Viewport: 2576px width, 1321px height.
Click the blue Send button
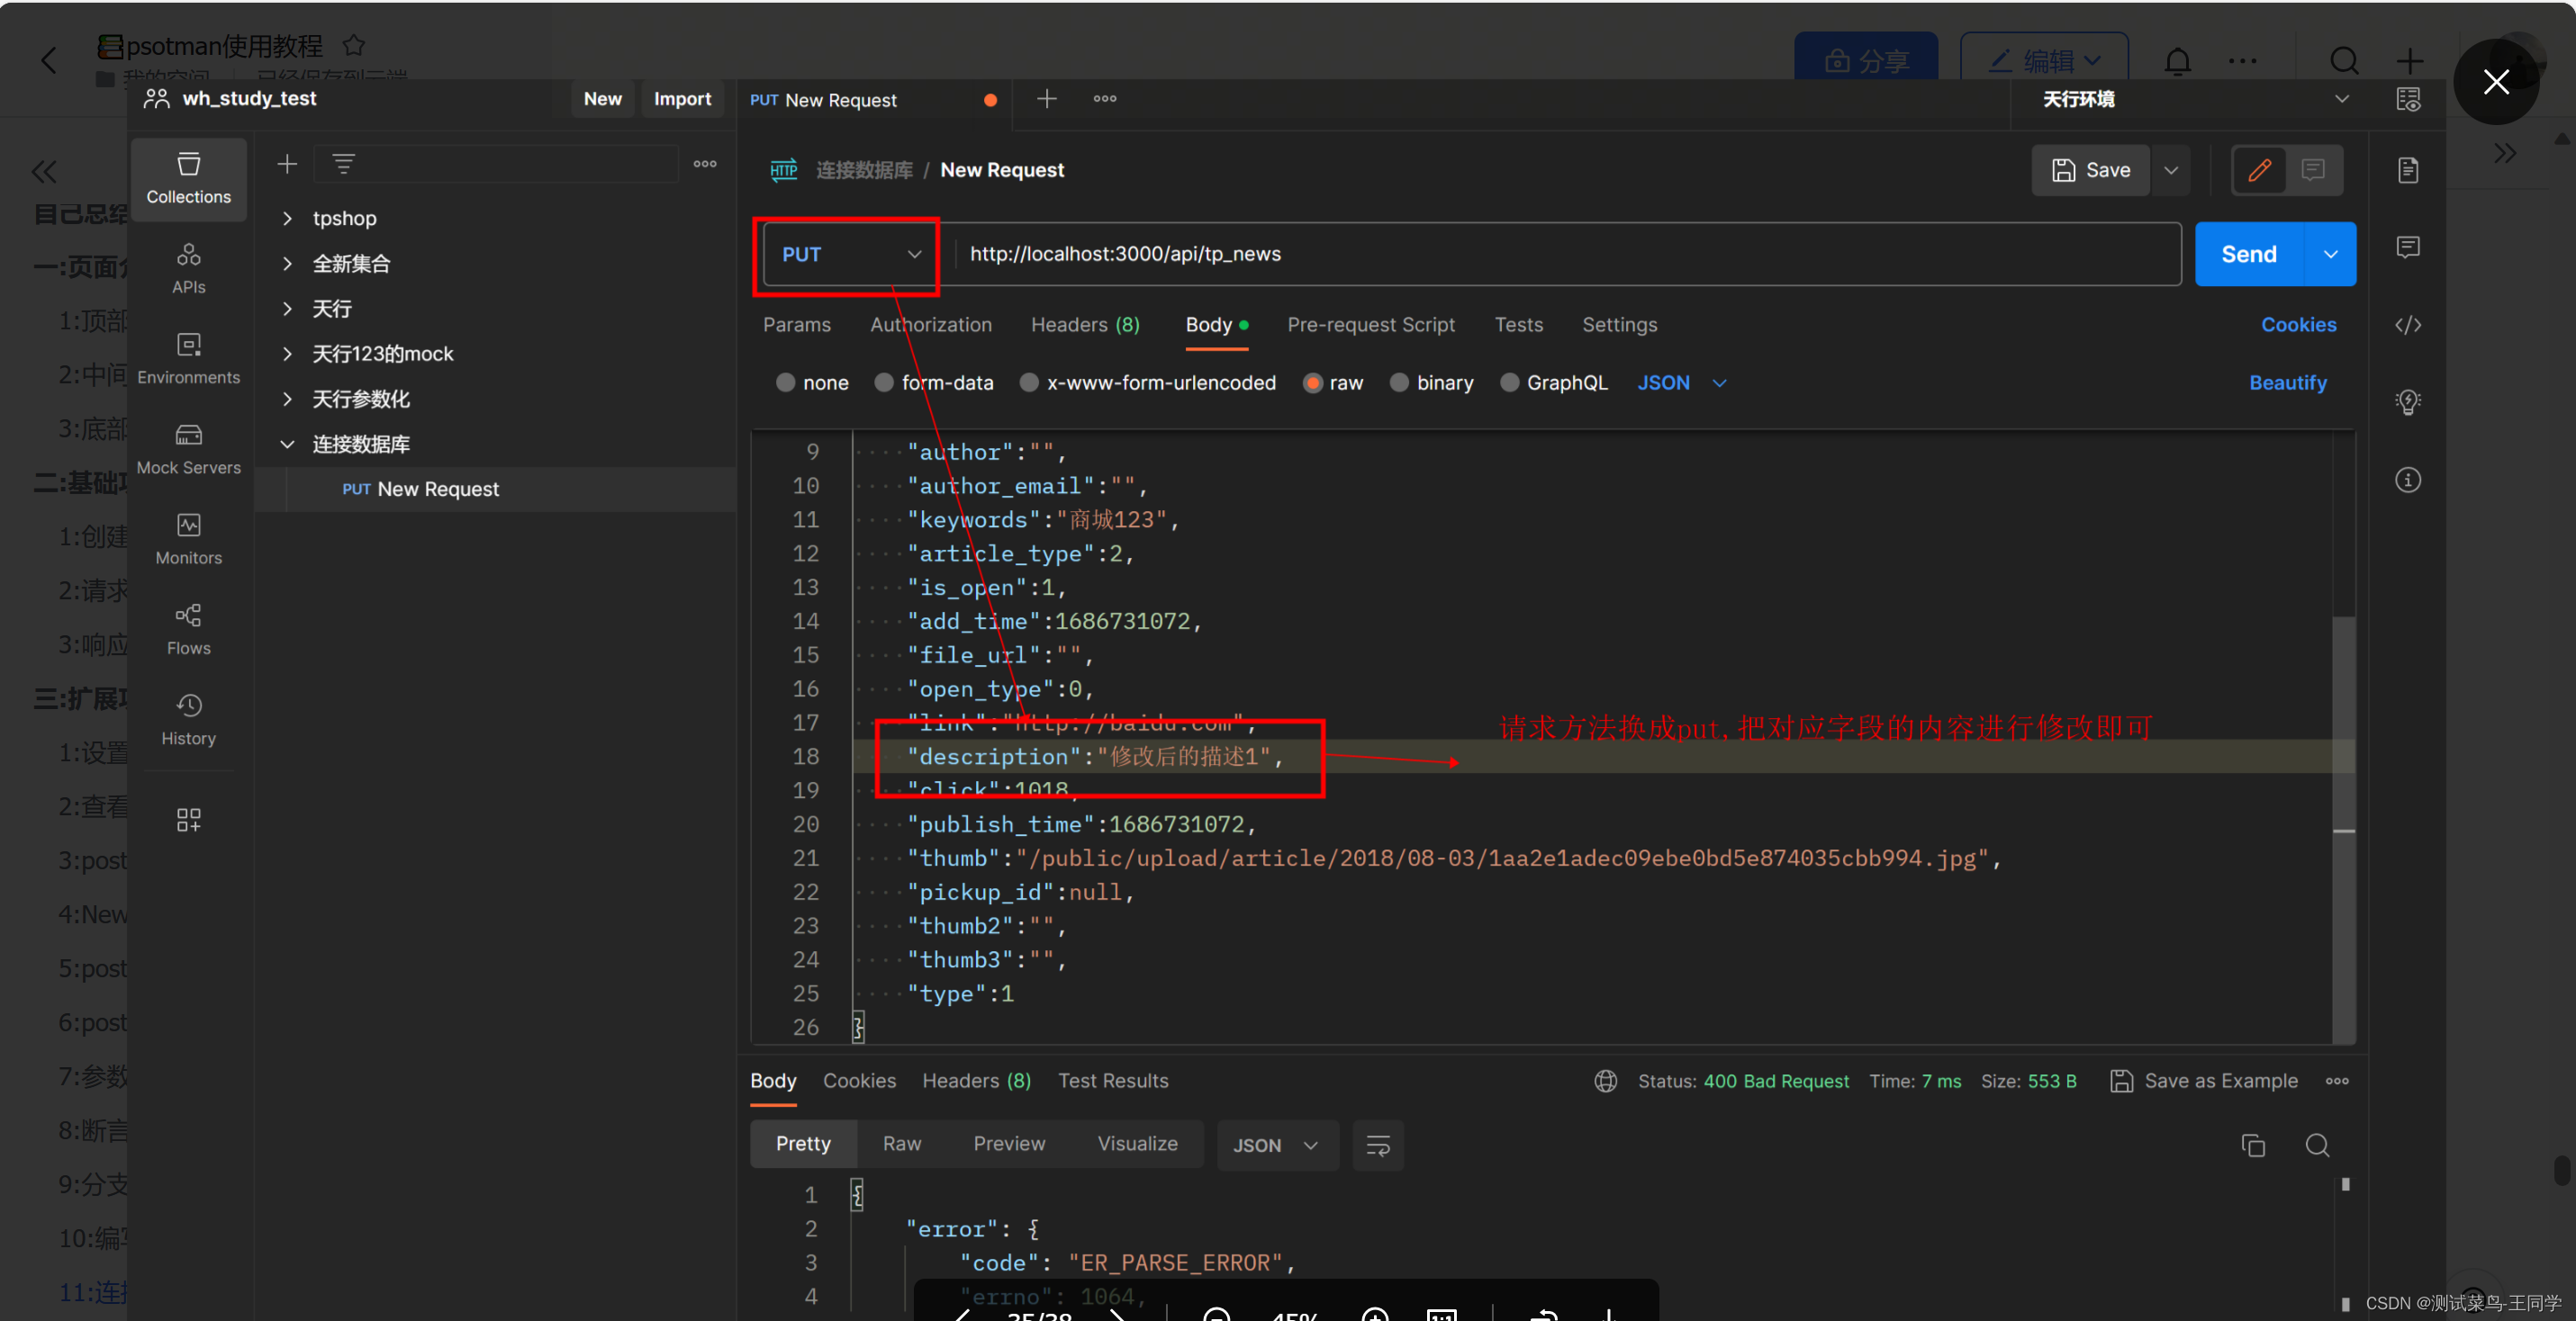(2249, 255)
